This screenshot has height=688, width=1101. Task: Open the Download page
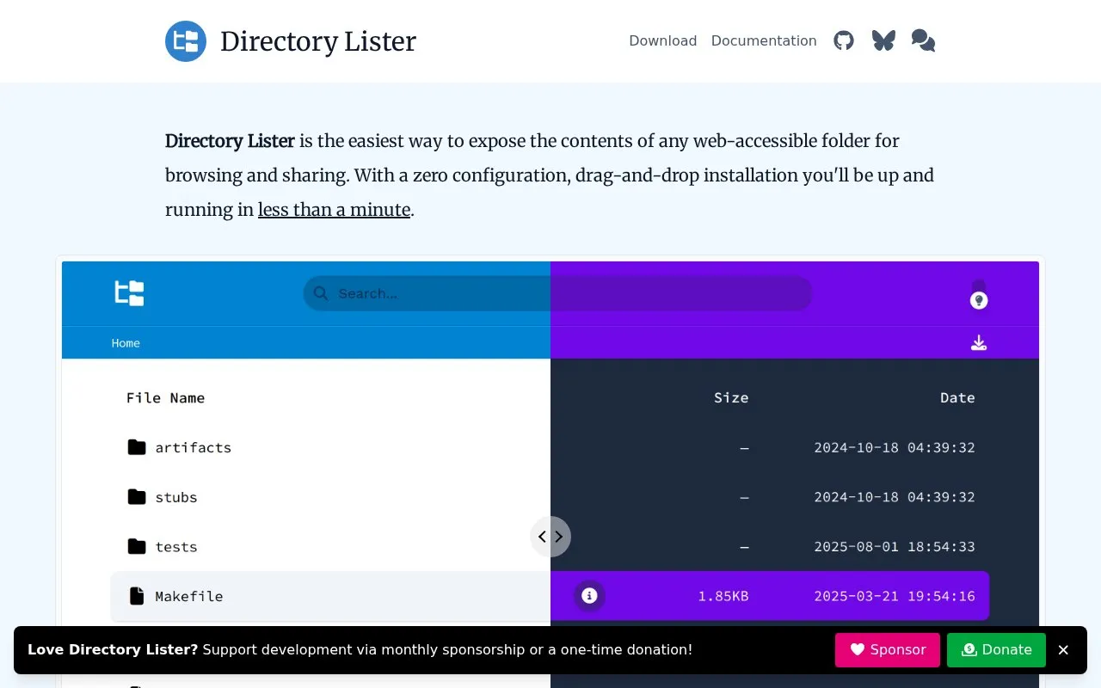click(x=663, y=40)
